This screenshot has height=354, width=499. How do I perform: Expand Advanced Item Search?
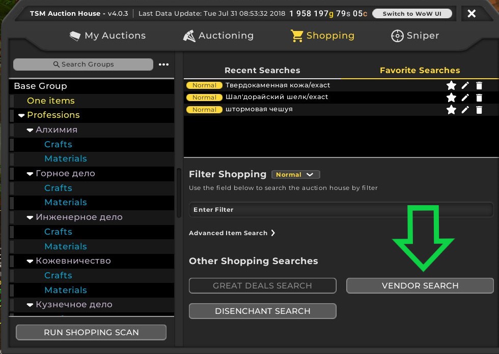pos(232,233)
